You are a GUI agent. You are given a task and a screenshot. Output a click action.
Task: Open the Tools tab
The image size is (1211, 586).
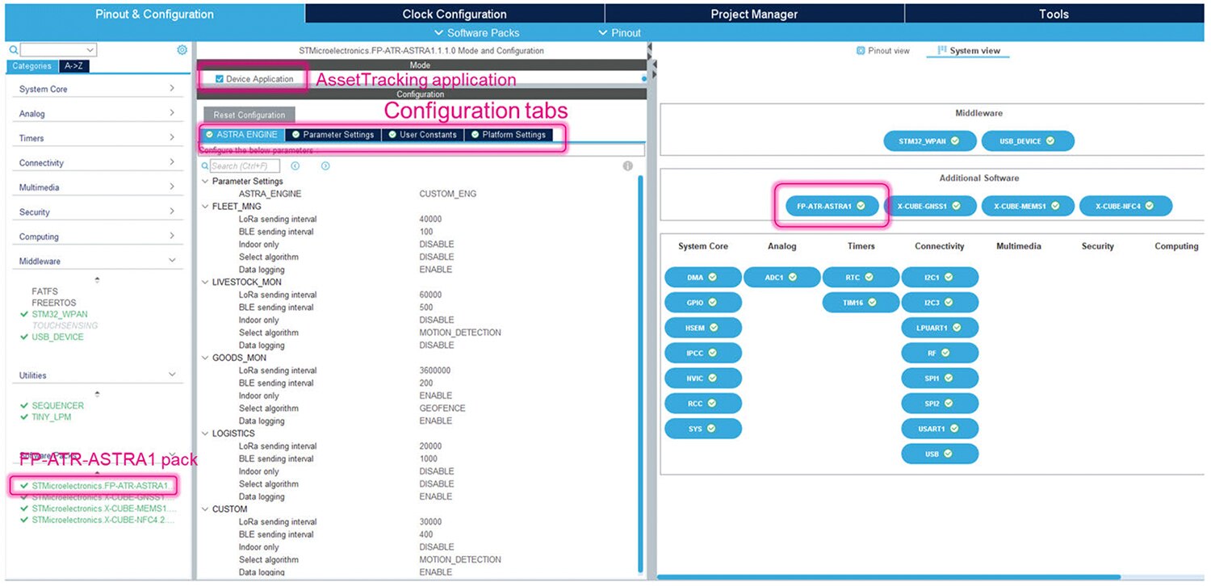(x=1054, y=14)
